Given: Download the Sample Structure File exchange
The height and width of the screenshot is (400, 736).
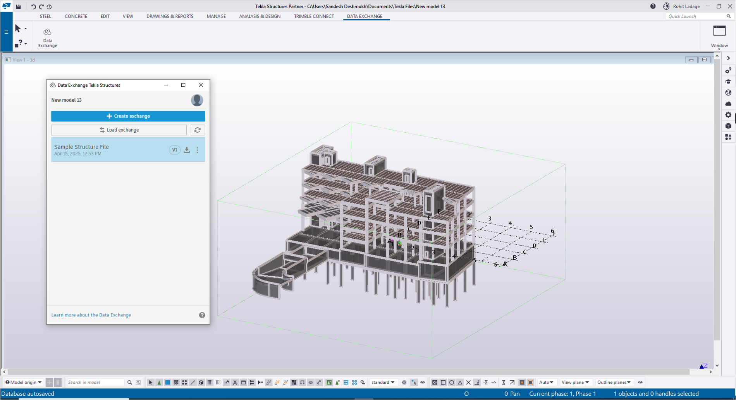Looking at the screenshot, I should 187,150.
